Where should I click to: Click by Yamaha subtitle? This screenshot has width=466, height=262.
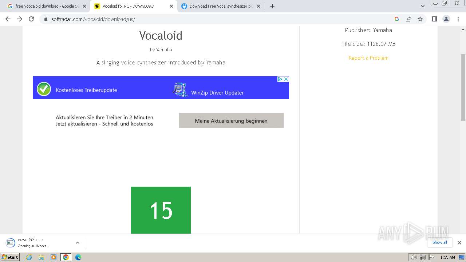(x=161, y=49)
